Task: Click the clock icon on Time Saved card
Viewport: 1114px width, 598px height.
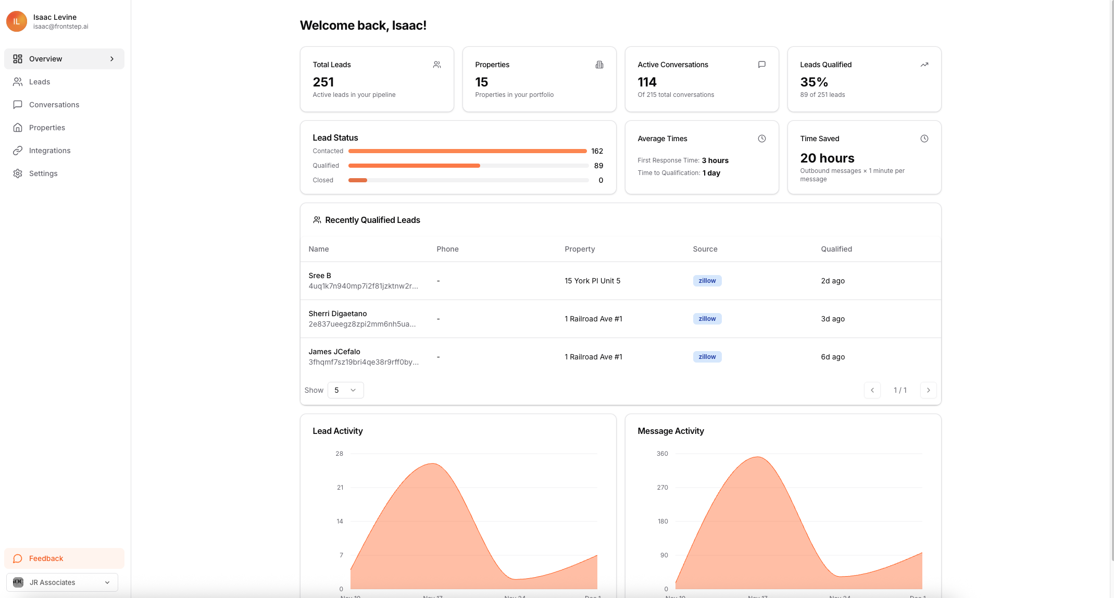Action: [924, 139]
